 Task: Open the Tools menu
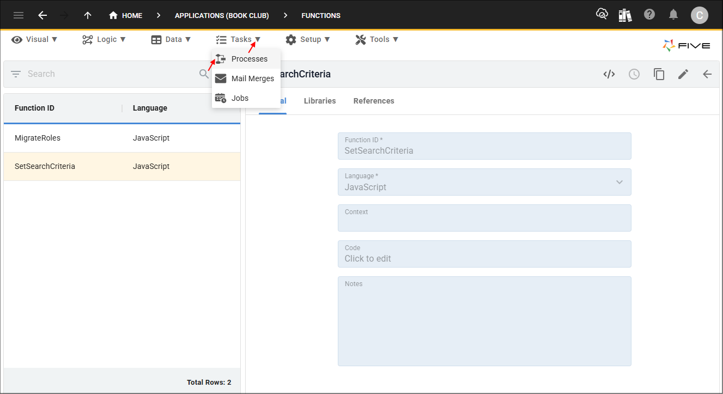click(377, 39)
